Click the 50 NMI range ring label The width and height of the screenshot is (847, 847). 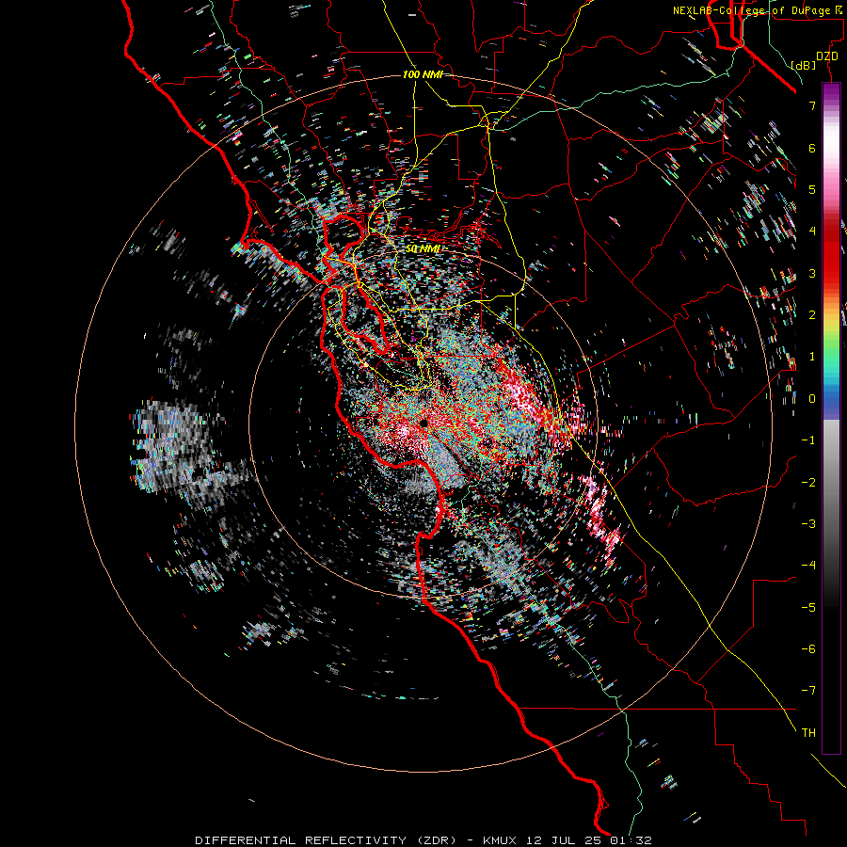point(423,248)
